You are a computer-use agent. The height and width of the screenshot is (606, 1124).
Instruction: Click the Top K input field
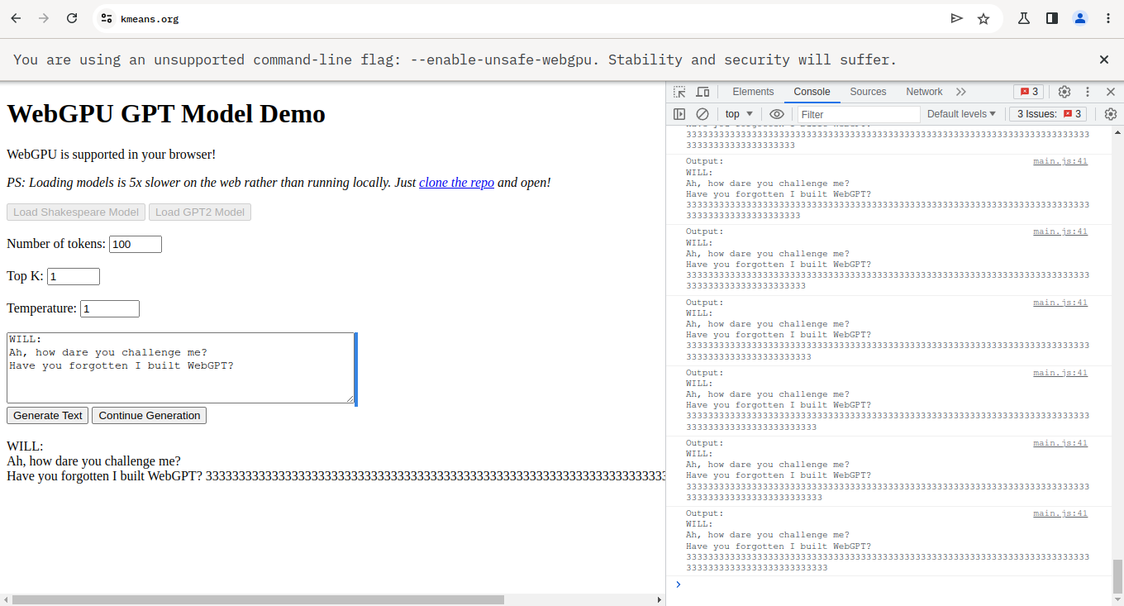coord(74,276)
